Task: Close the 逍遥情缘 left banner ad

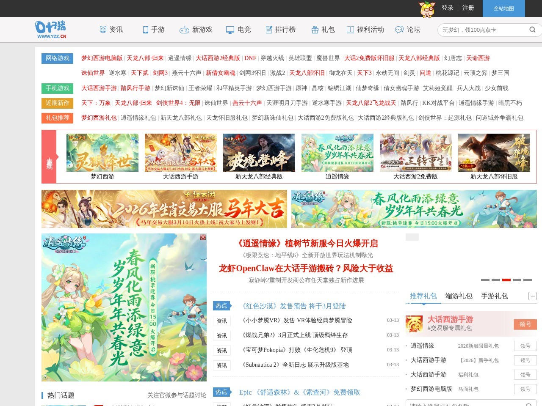Action: [x=202, y=237]
